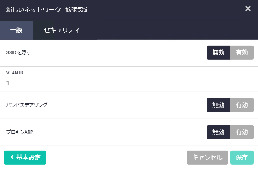
Task: Turn on プロキシARP with 有効
Action: [x=242, y=132]
